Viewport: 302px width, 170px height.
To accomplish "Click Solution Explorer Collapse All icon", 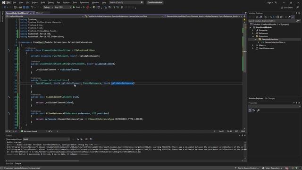I will (278, 17).
